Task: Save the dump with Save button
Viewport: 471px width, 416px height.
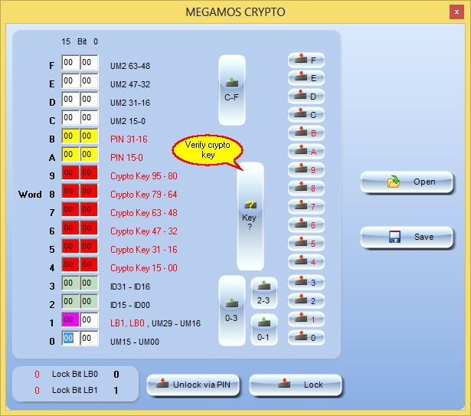Action: coord(407,237)
